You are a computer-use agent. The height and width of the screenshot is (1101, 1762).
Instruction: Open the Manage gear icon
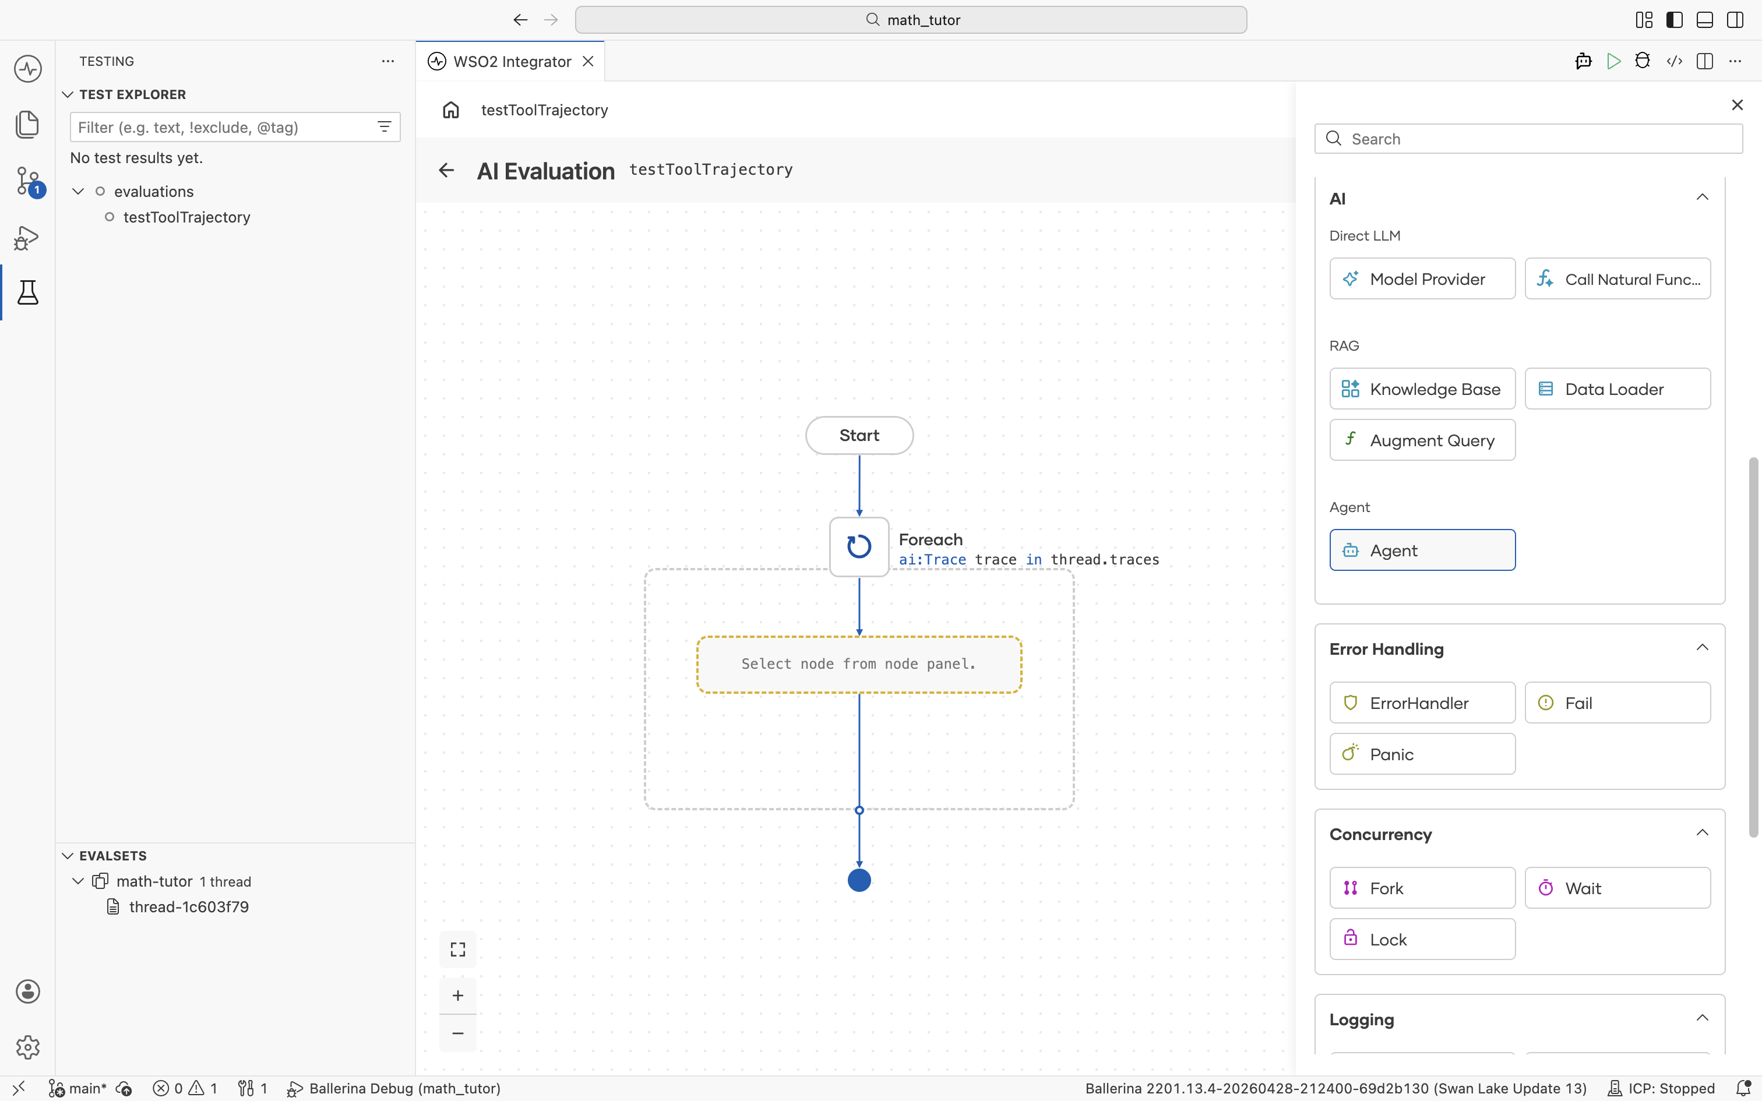point(27,1047)
